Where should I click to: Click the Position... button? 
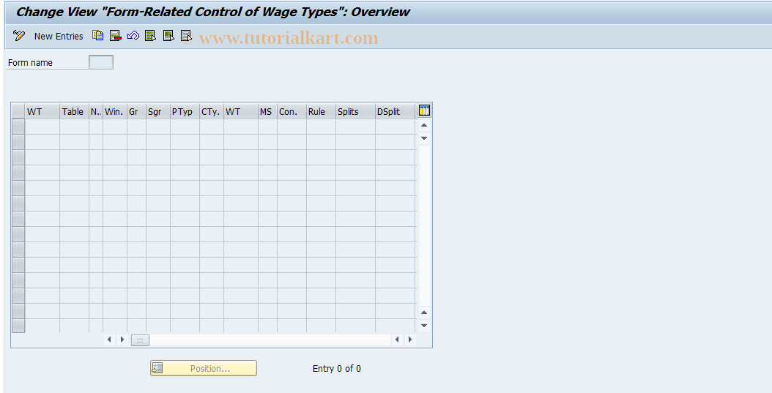[x=204, y=368]
